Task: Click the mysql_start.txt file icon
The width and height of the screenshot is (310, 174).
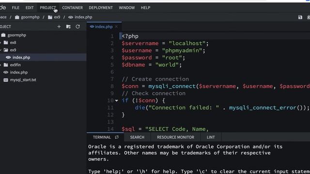Action: coord(6,80)
